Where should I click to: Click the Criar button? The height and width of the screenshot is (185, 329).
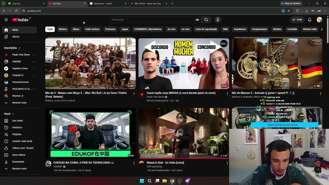point(297,20)
